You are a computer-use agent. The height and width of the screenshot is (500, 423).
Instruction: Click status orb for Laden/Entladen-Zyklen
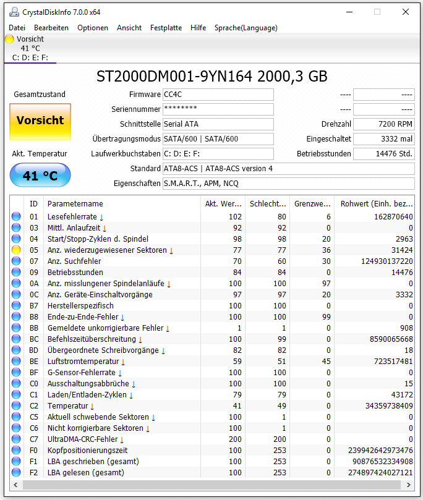coord(16,394)
